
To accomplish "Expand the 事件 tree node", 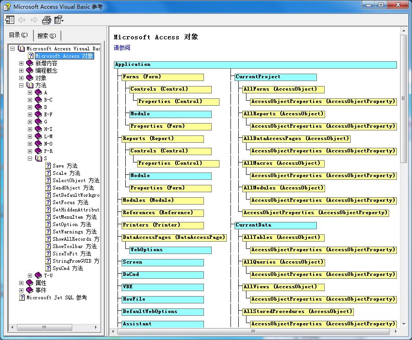I will point(21,290).
